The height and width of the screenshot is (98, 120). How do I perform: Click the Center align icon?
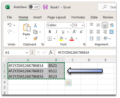coord(98,32)
